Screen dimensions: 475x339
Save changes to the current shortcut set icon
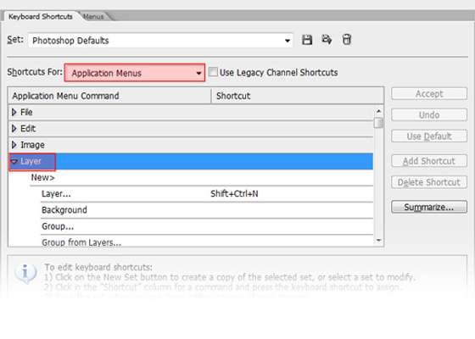coord(307,40)
